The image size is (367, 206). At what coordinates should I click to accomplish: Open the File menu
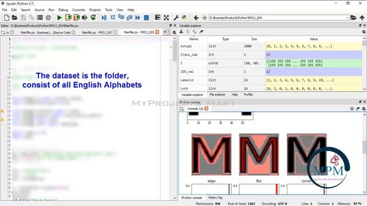pos(5,10)
